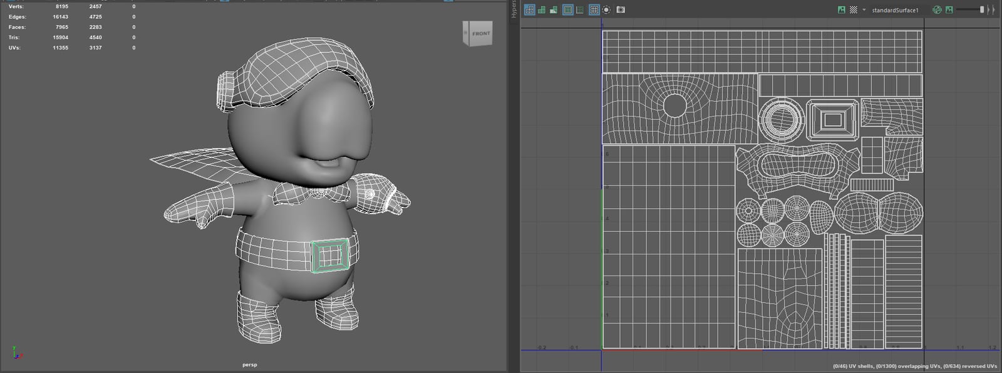Image resolution: width=1002 pixels, height=373 pixels.
Task: Toggle alpha channel display icon
Action: [x=949, y=9]
